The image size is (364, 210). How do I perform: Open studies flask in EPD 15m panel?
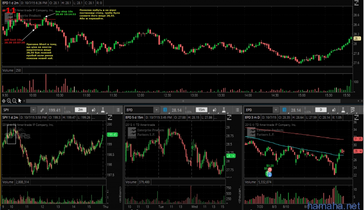(224, 110)
